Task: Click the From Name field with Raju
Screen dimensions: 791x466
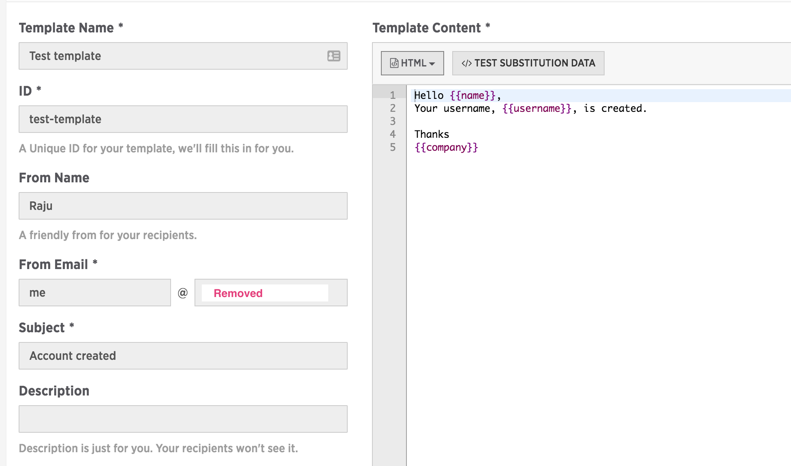Action: point(183,206)
